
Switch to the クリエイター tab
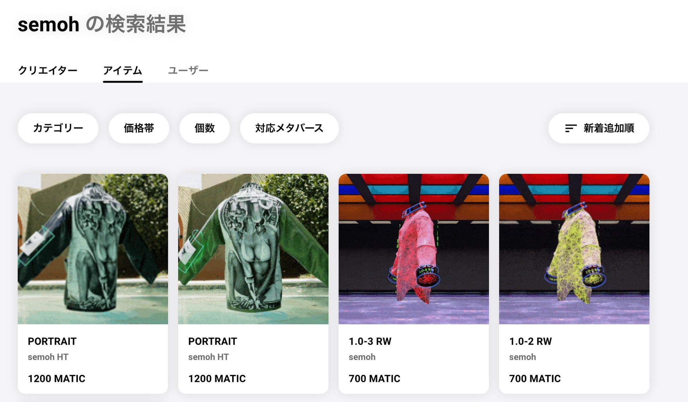coord(48,71)
